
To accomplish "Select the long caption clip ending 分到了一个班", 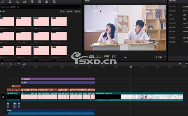I will [47, 90].
